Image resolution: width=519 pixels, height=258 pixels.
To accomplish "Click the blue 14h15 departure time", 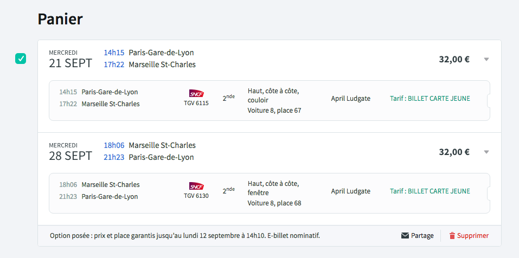I will point(114,53).
